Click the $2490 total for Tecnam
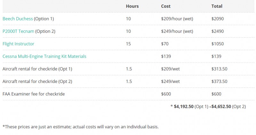Viewport: 256px width, 135px height. (218, 31)
